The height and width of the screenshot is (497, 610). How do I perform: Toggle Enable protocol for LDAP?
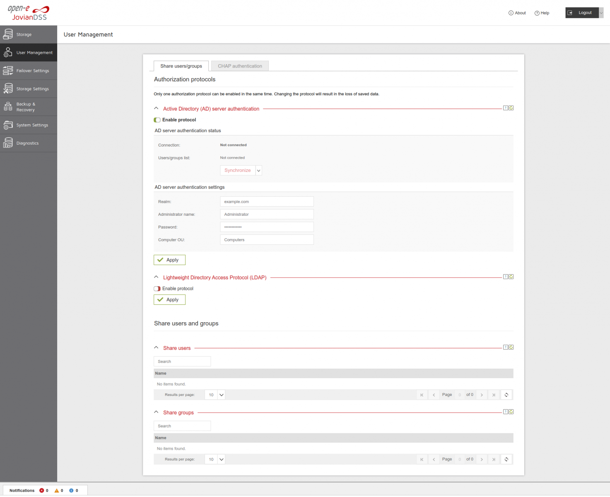(x=157, y=289)
